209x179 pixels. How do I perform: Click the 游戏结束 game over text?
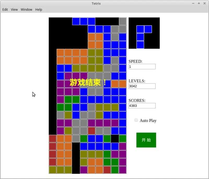88,82
